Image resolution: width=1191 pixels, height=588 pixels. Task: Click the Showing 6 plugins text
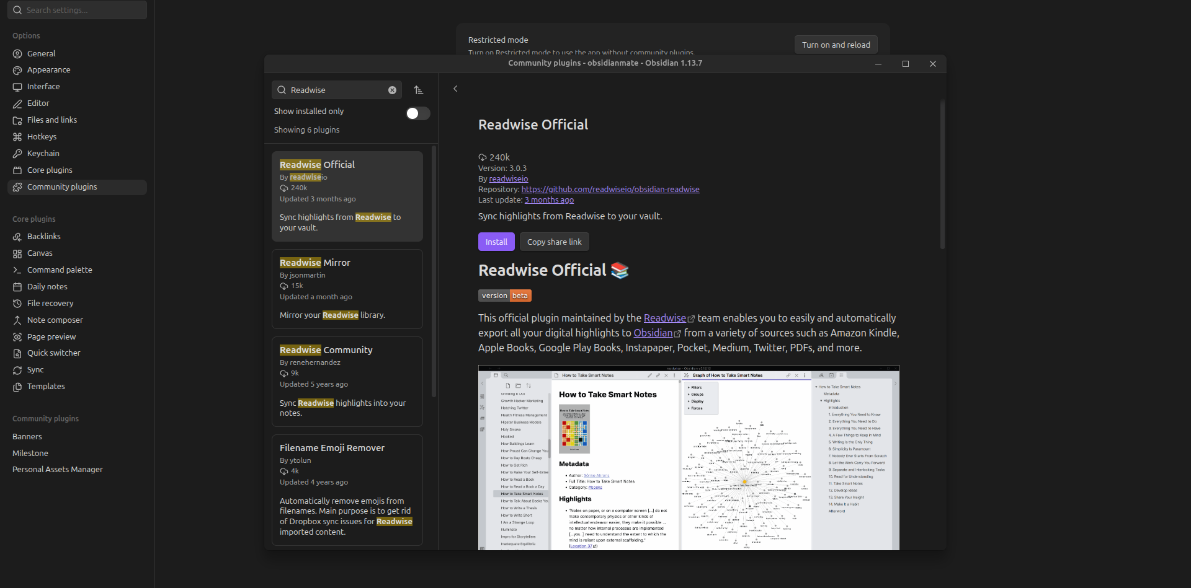pos(307,130)
